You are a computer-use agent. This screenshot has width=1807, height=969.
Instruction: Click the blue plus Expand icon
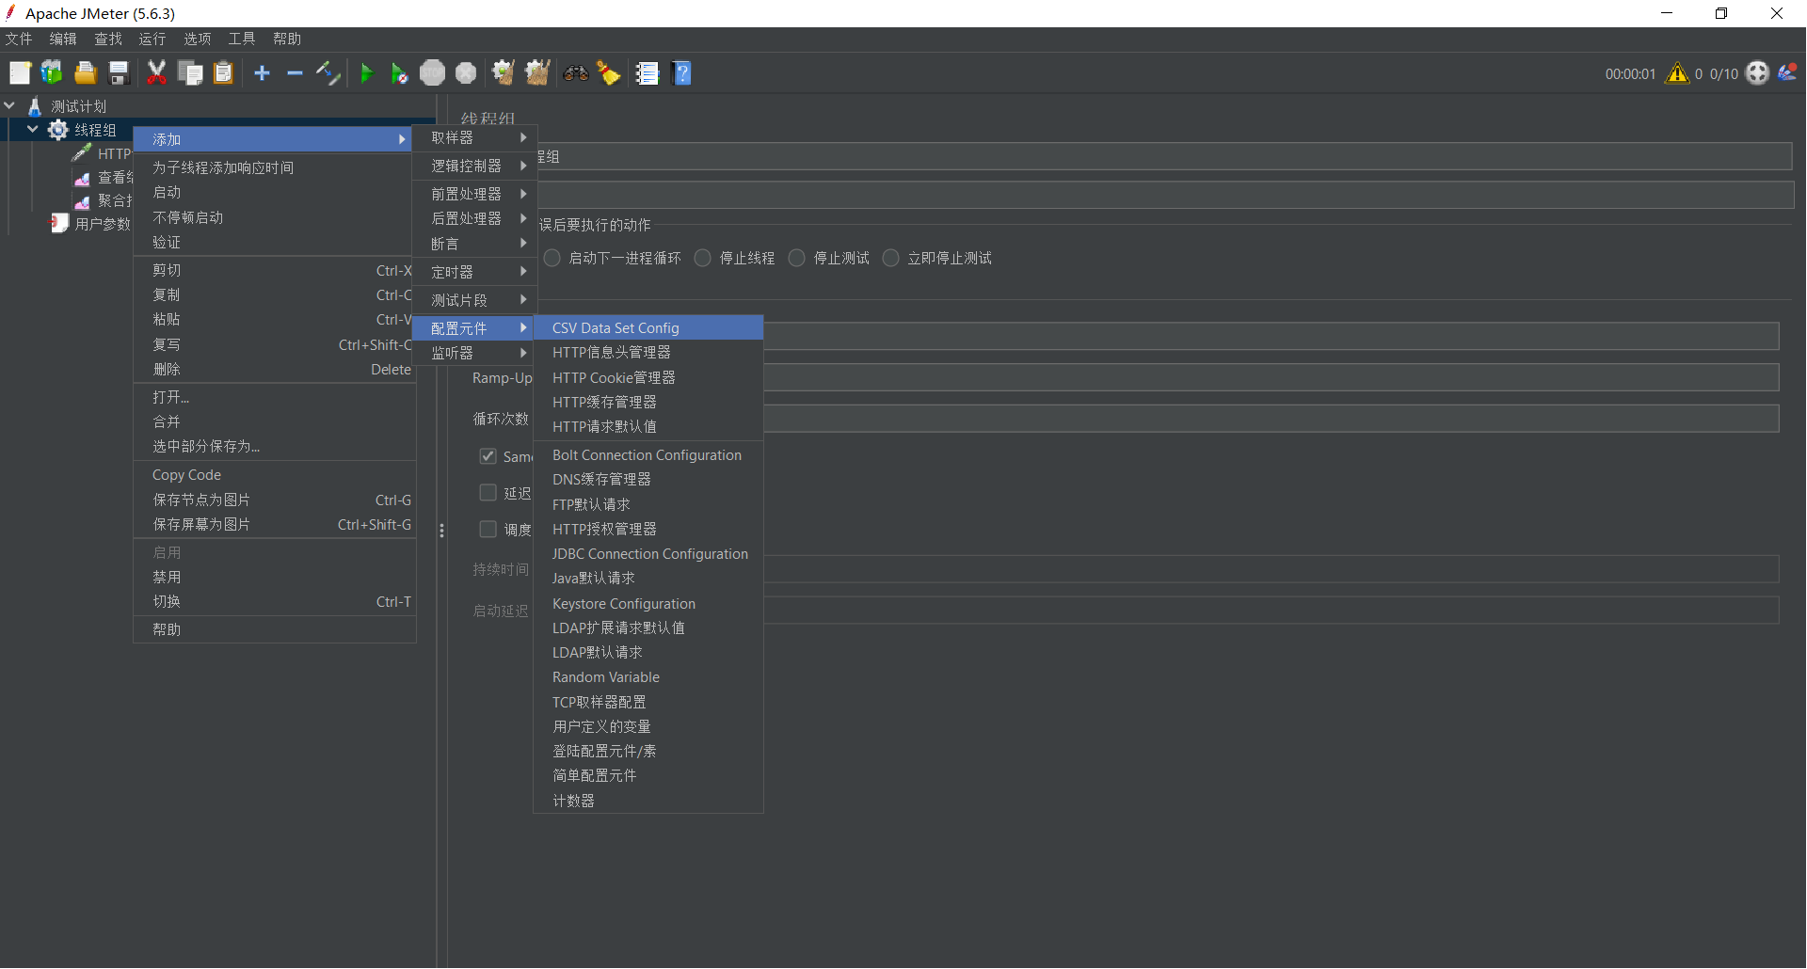coord(262,73)
